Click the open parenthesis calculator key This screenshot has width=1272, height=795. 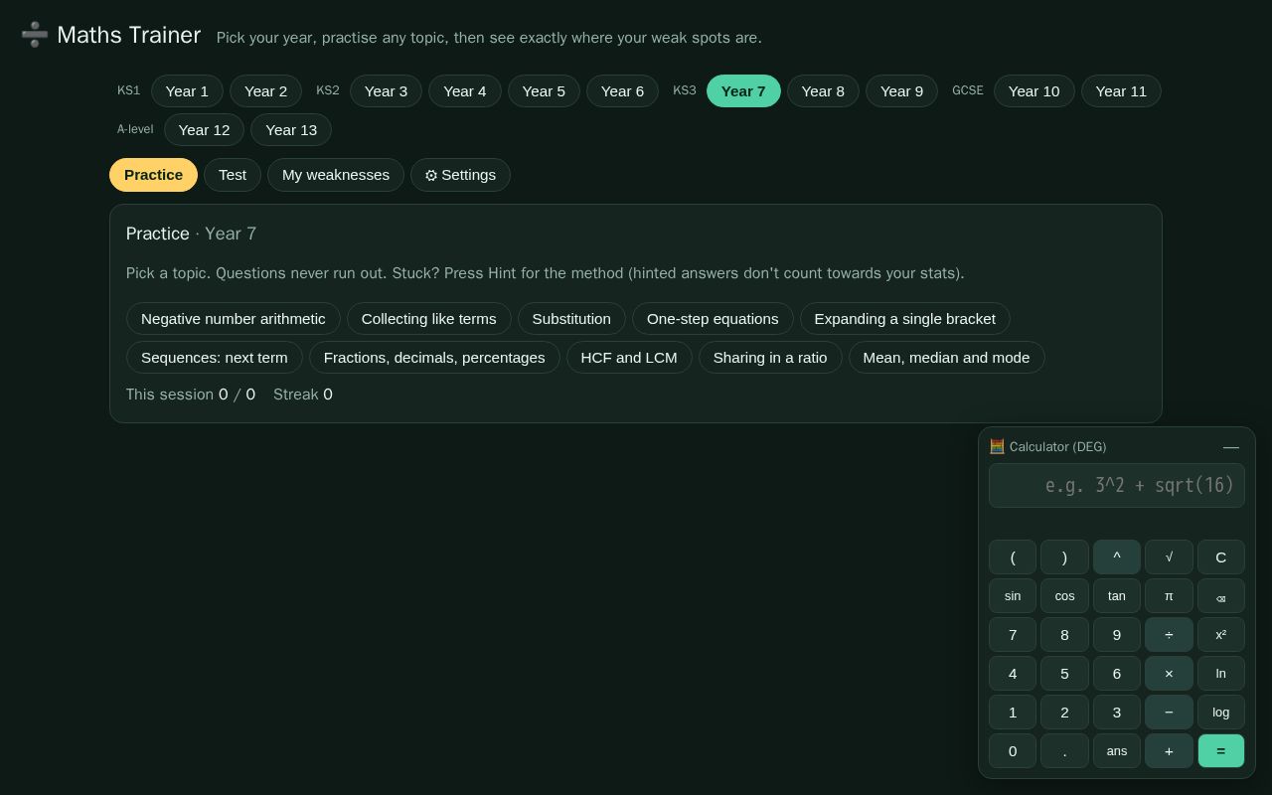[1013, 557]
